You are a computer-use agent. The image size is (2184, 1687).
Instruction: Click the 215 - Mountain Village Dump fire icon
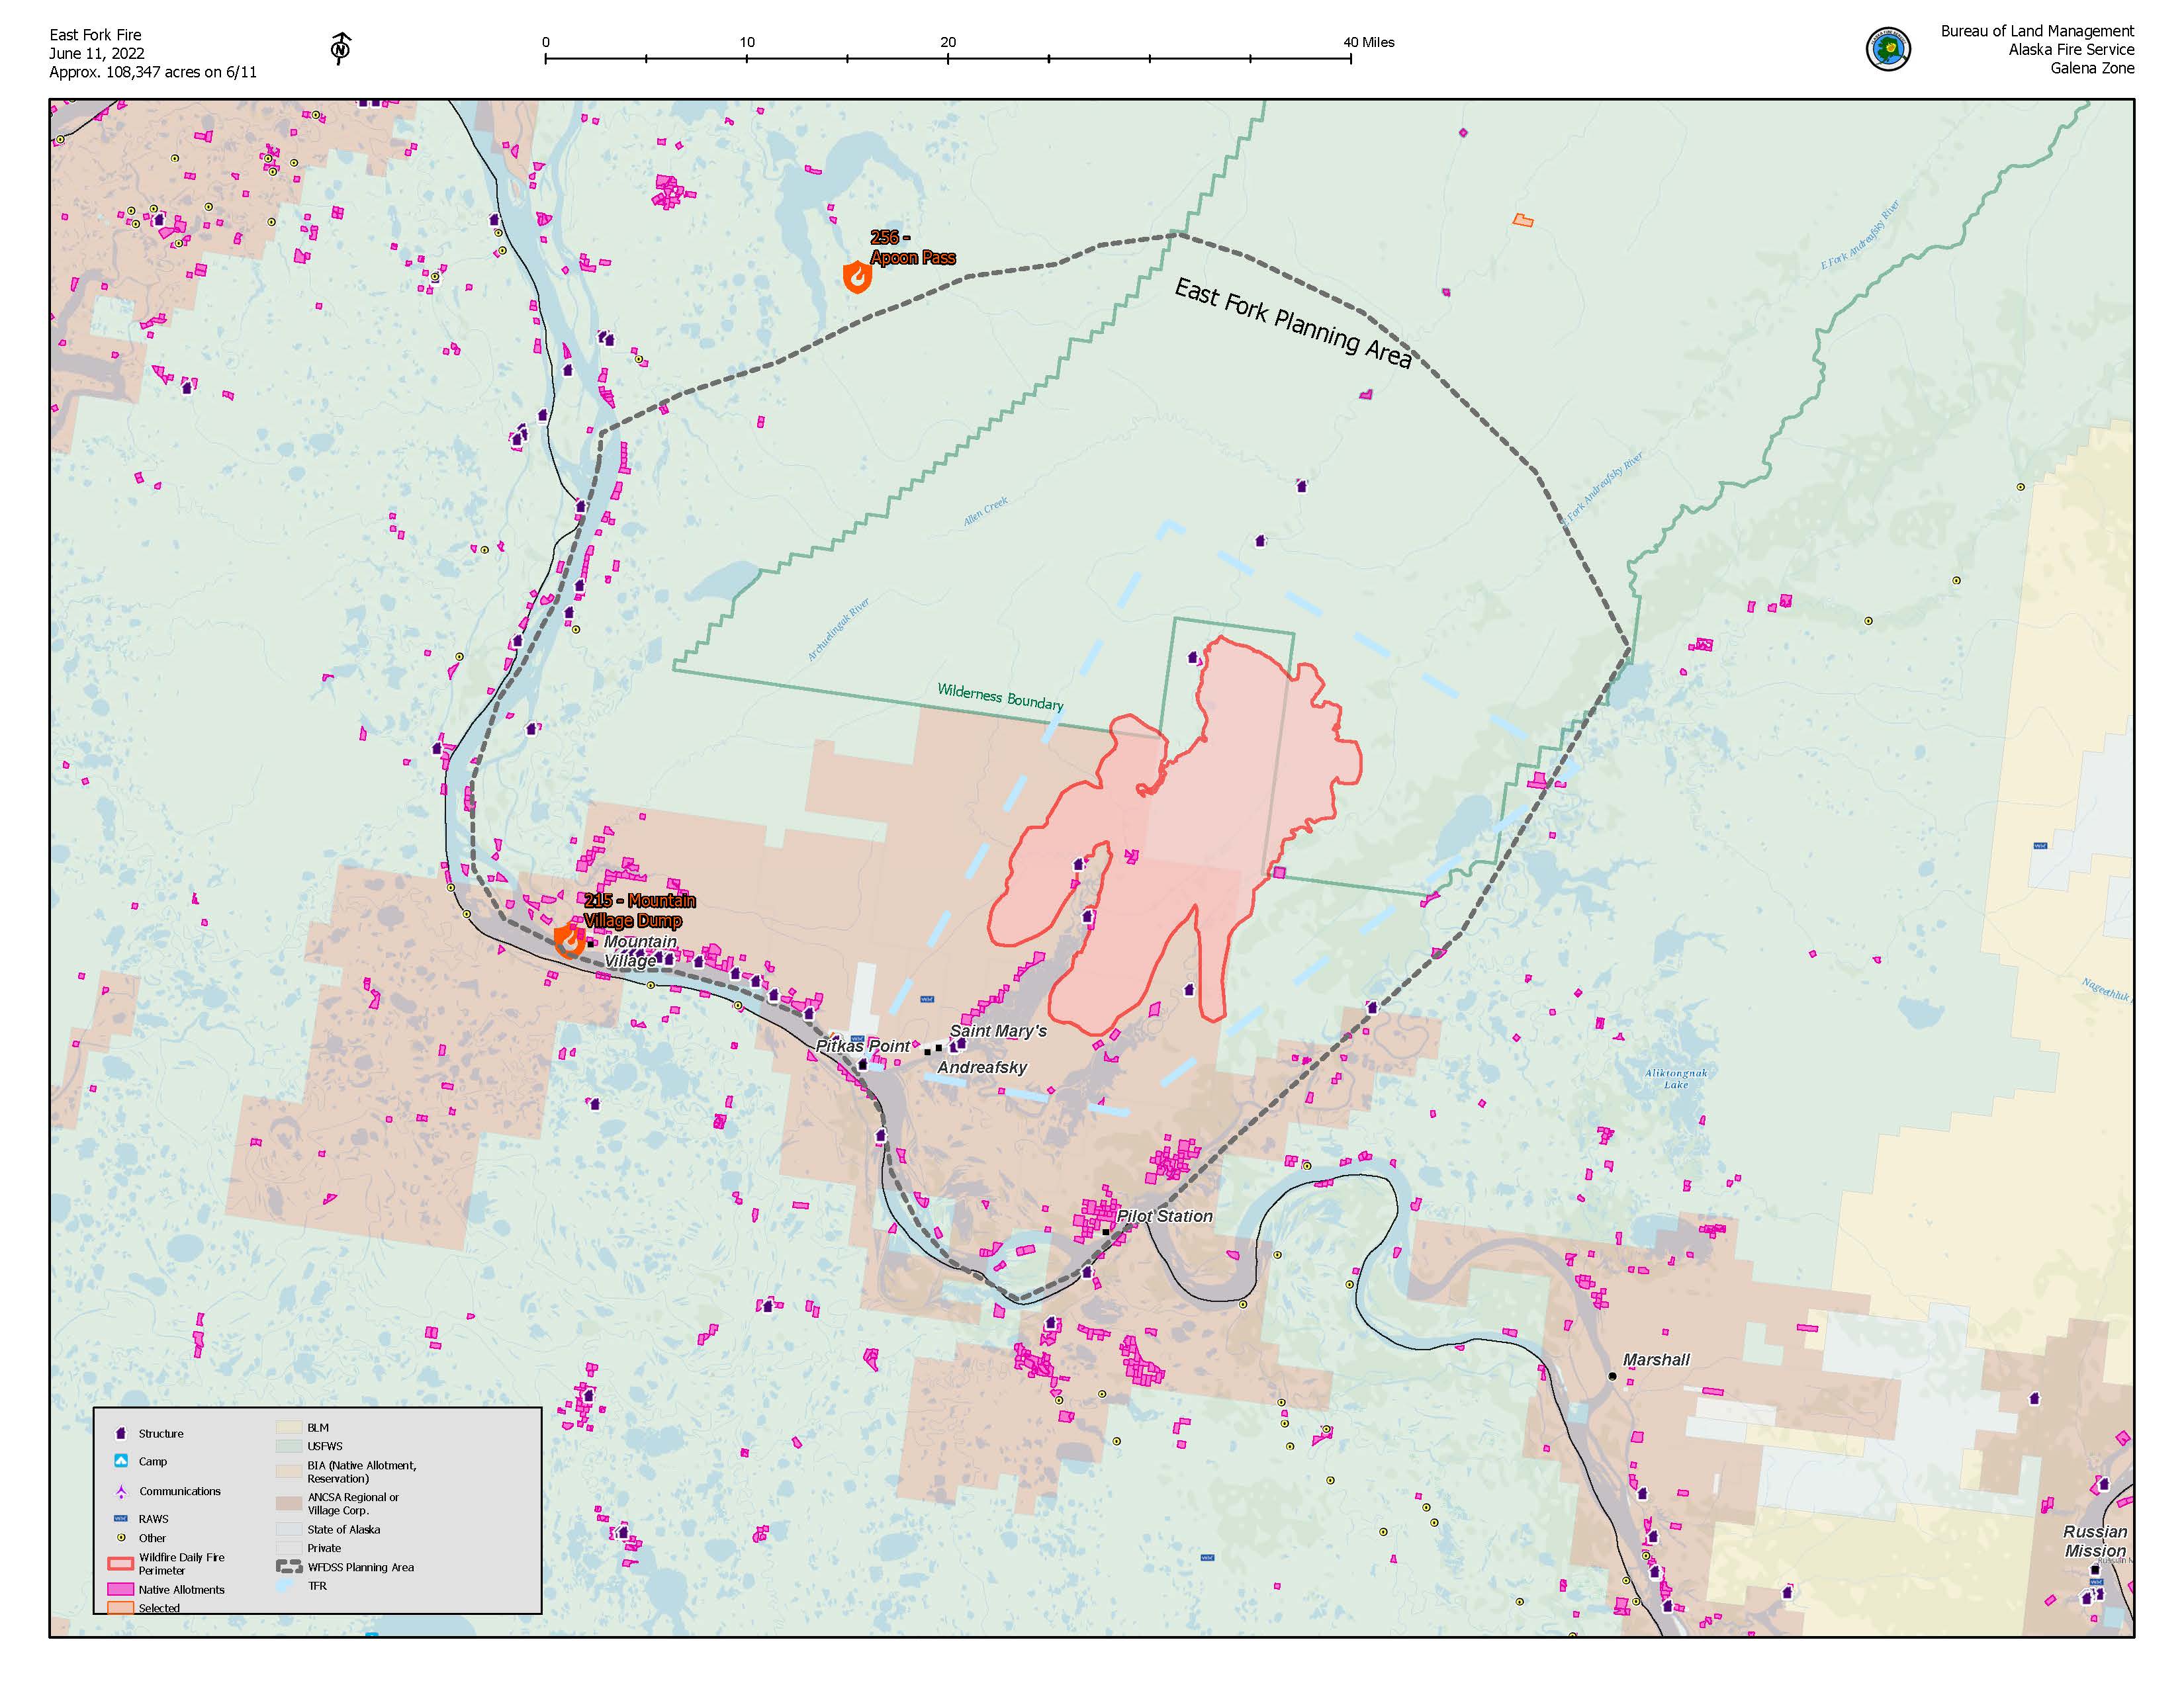pyautogui.click(x=568, y=939)
